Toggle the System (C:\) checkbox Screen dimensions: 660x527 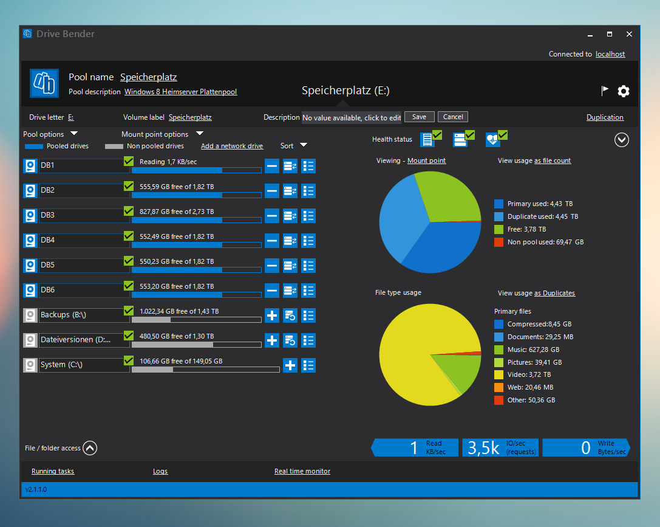[x=129, y=360]
